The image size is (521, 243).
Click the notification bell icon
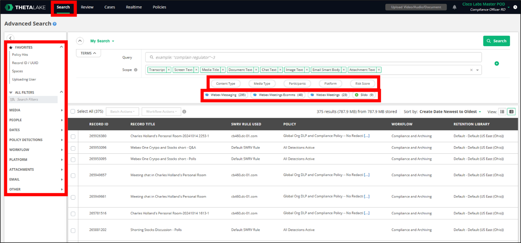point(454,7)
